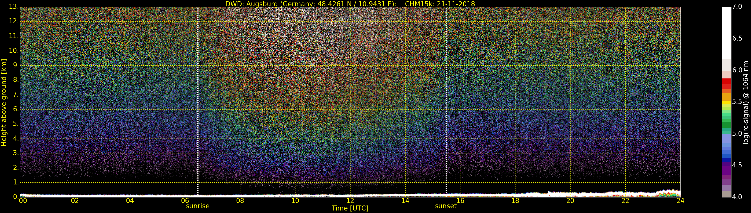Click the 12 tick on the time axis

[x=350, y=201]
